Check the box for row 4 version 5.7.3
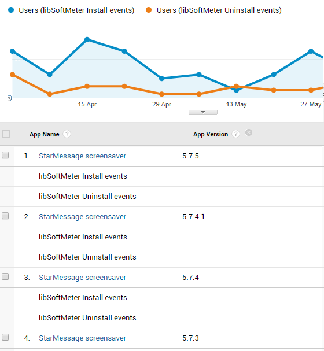This screenshot has width=324, height=351. (5, 337)
